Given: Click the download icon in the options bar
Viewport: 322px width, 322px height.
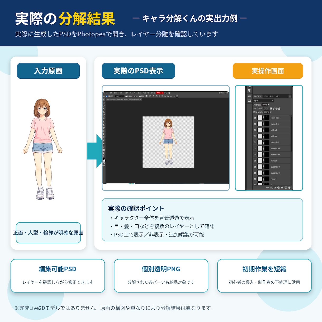Looking at the screenshot, I should [146, 96].
